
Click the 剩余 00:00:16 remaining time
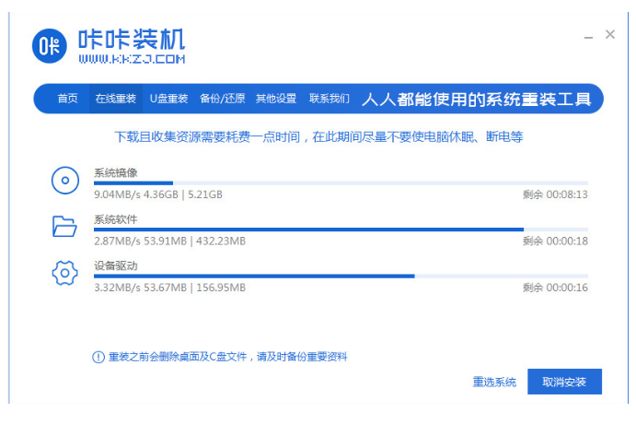click(555, 288)
